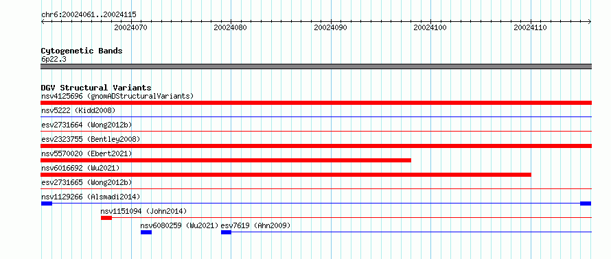Select the nsv5222 thin blue variant line

point(316,116)
